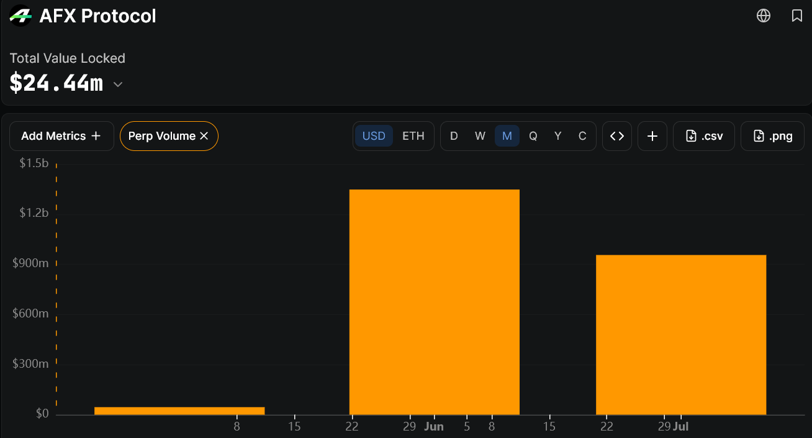The height and width of the screenshot is (438, 812).
Task: Click the plus icon button
Action: pos(652,136)
